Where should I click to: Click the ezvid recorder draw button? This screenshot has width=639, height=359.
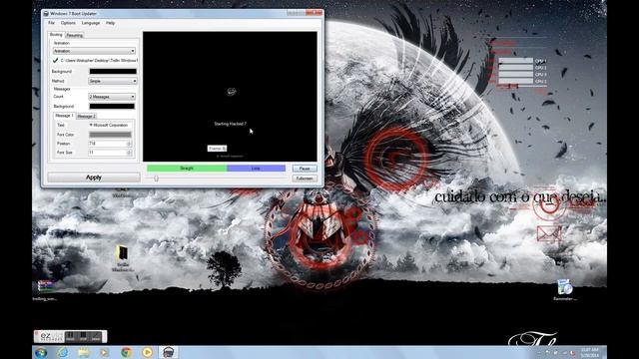tap(96, 336)
